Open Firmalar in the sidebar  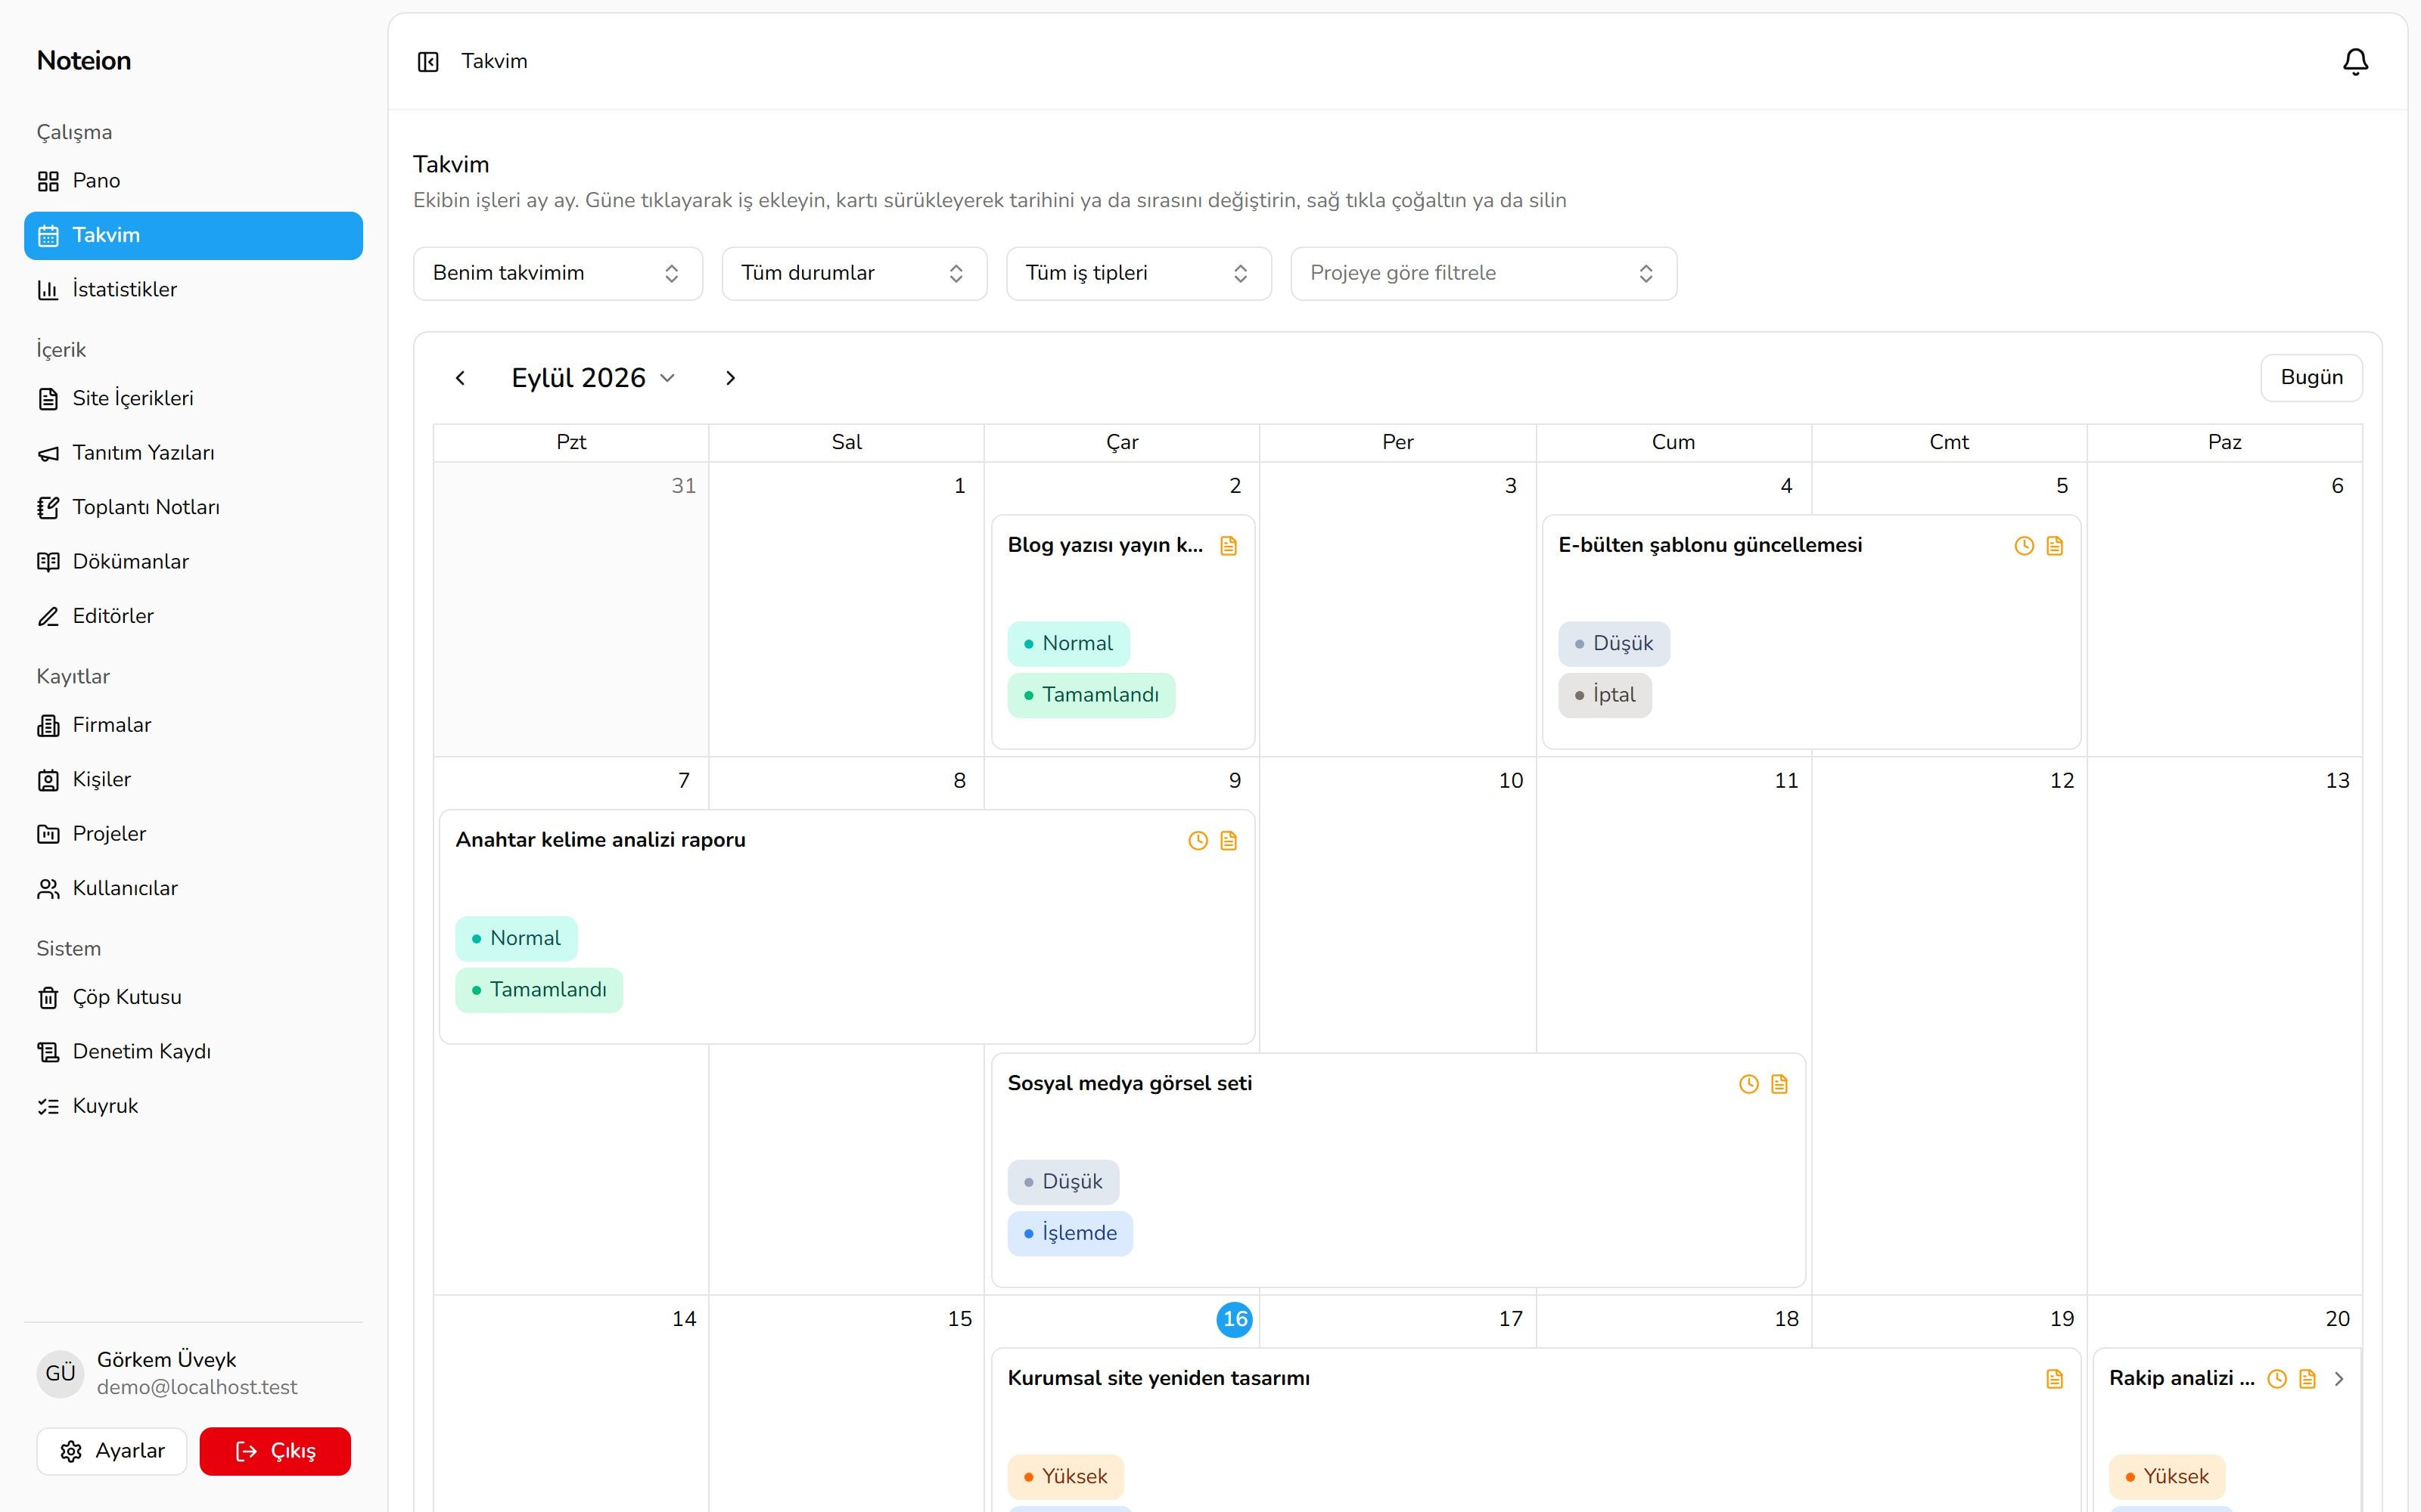click(193, 726)
